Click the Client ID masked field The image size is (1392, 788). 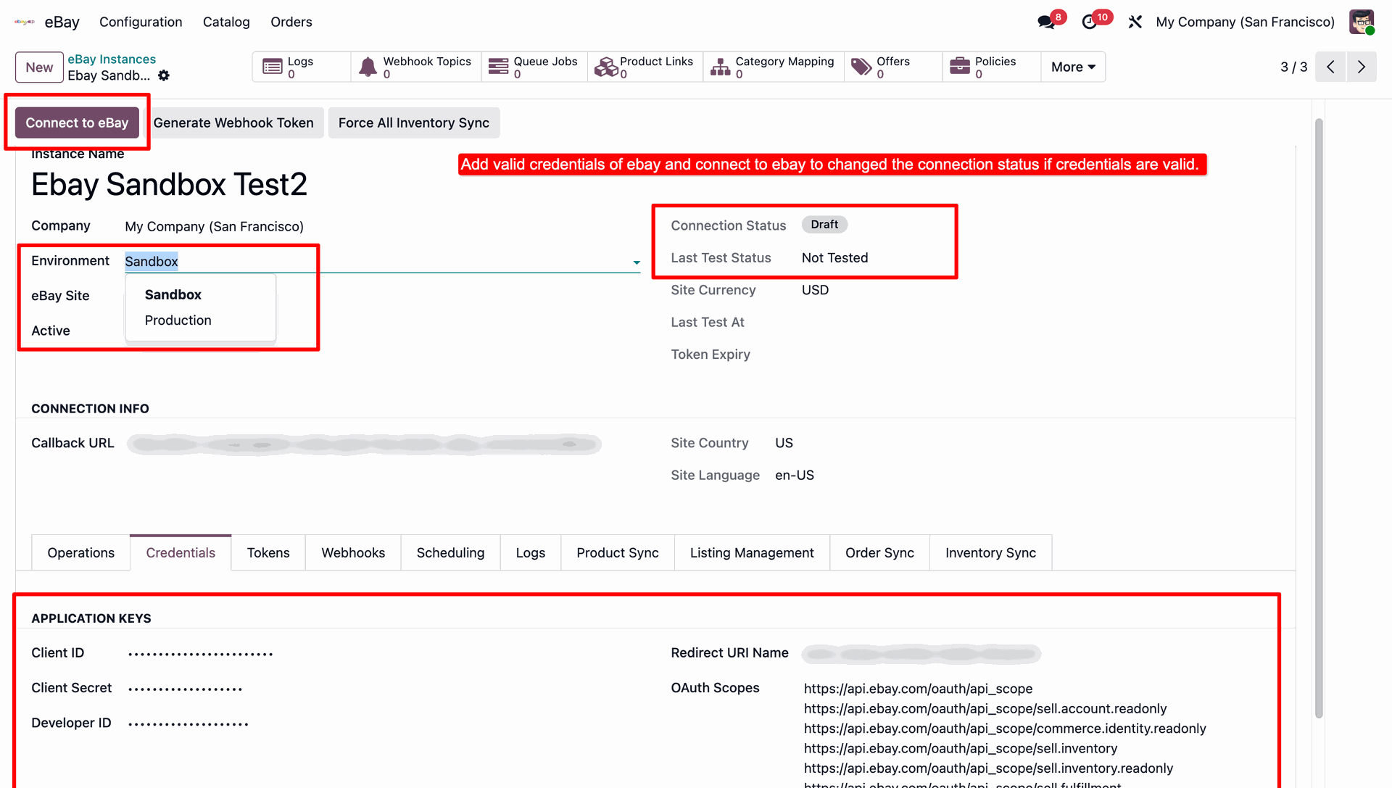(x=201, y=654)
